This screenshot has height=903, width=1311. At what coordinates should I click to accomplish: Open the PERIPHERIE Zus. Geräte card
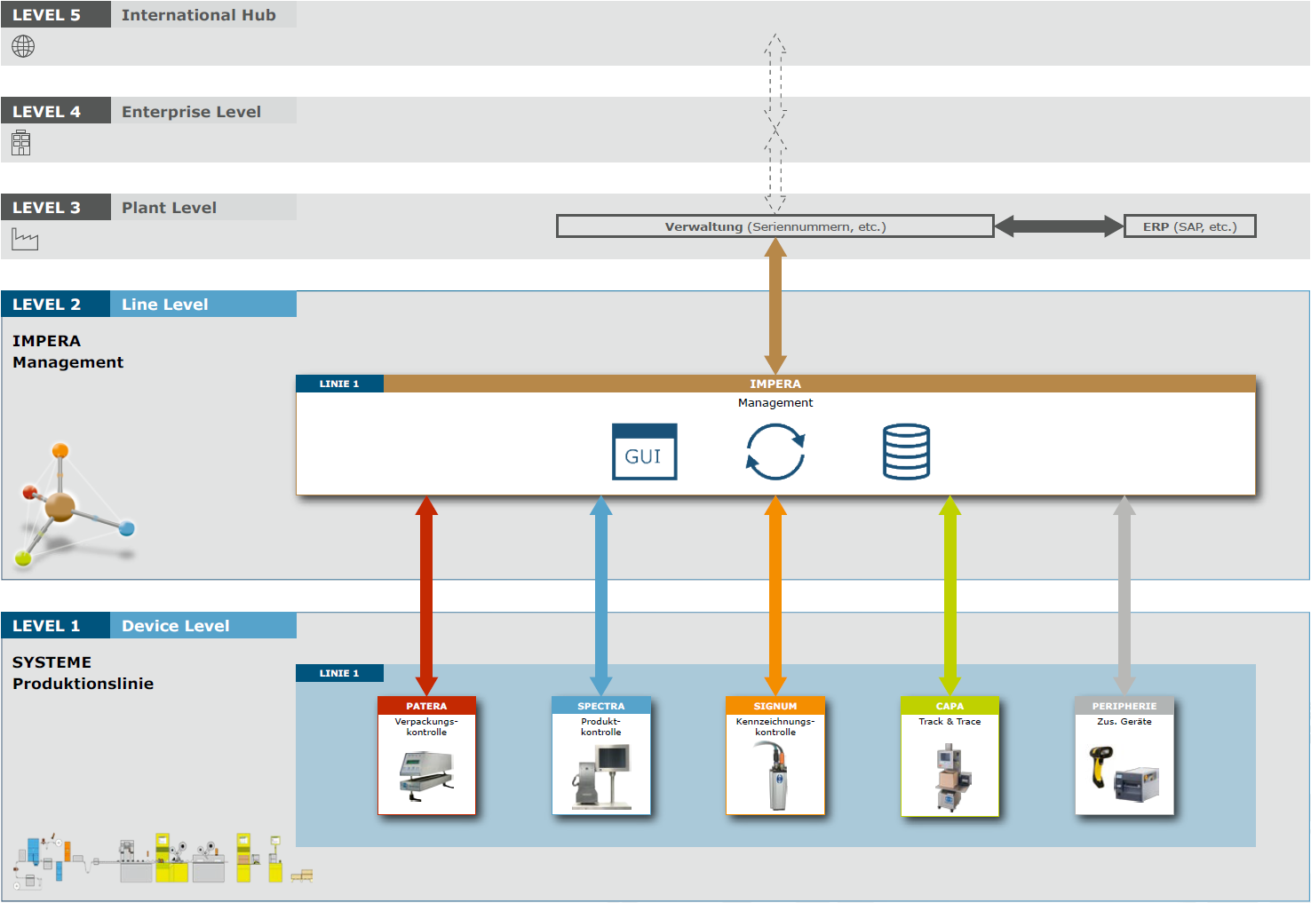point(1124,756)
